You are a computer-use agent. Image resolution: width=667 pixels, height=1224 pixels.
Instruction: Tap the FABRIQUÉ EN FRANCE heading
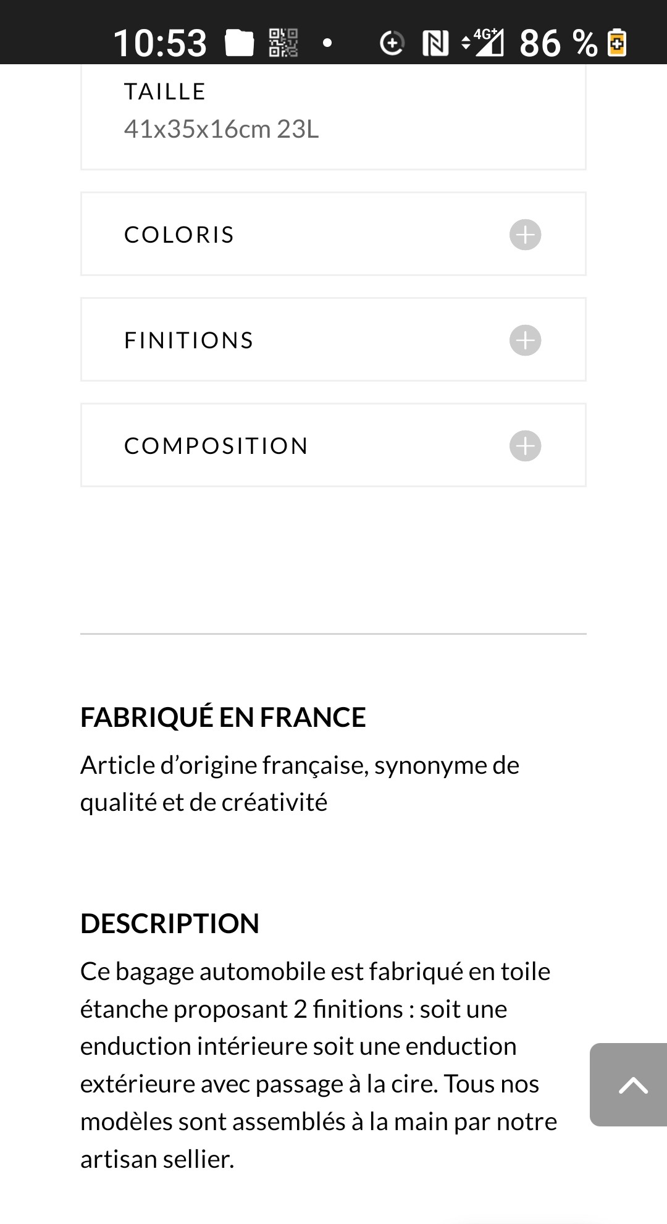(x=223, y=718)
